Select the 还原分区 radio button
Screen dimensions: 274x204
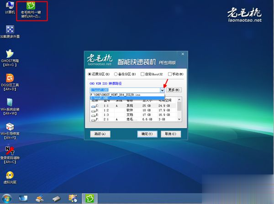90,74
